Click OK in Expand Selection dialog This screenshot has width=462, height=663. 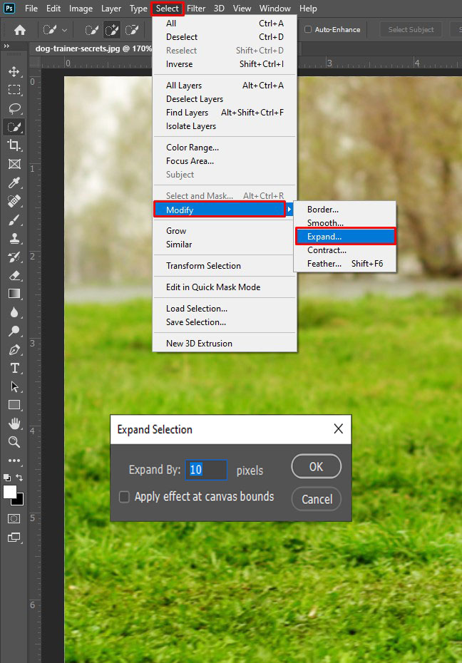pyautogui.click(x=316, y=466)
